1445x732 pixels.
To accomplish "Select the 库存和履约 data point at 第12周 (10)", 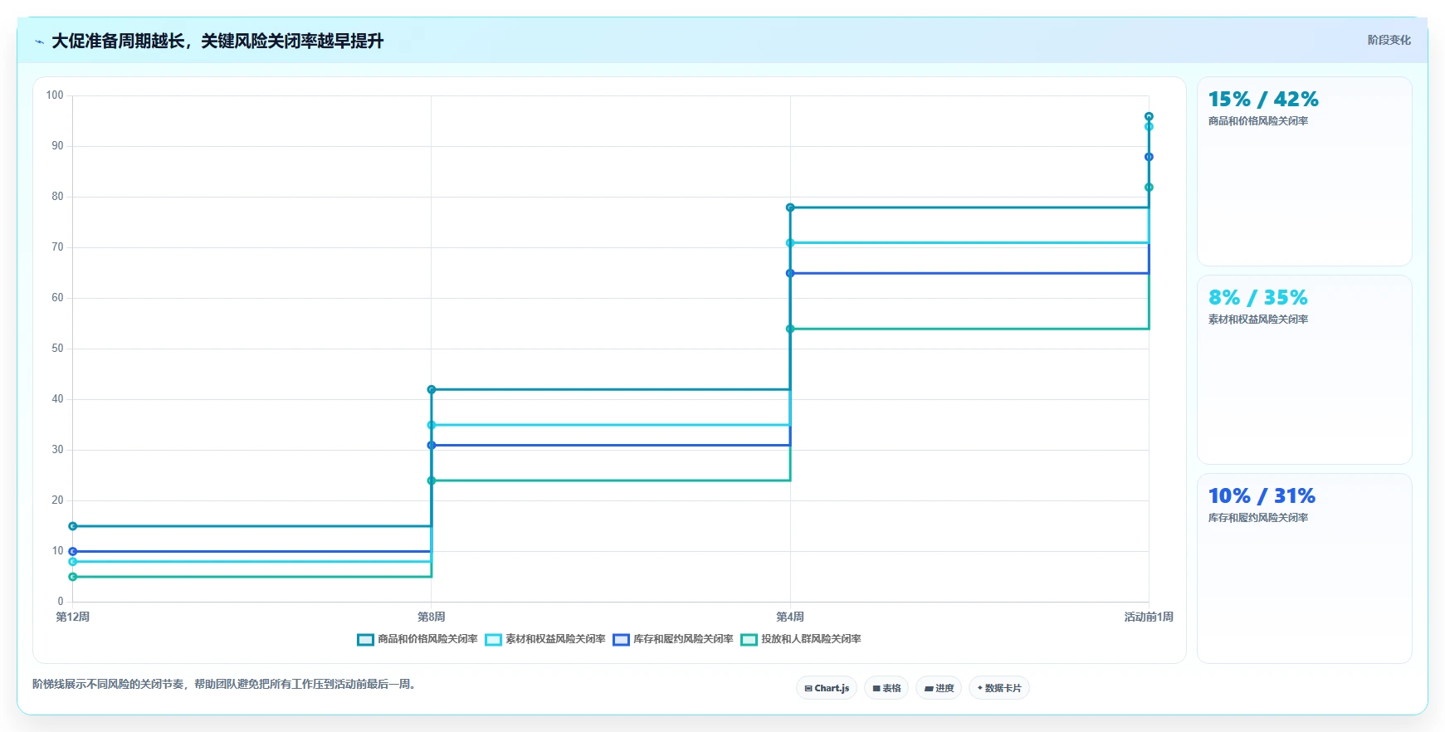I will point(72,551).
